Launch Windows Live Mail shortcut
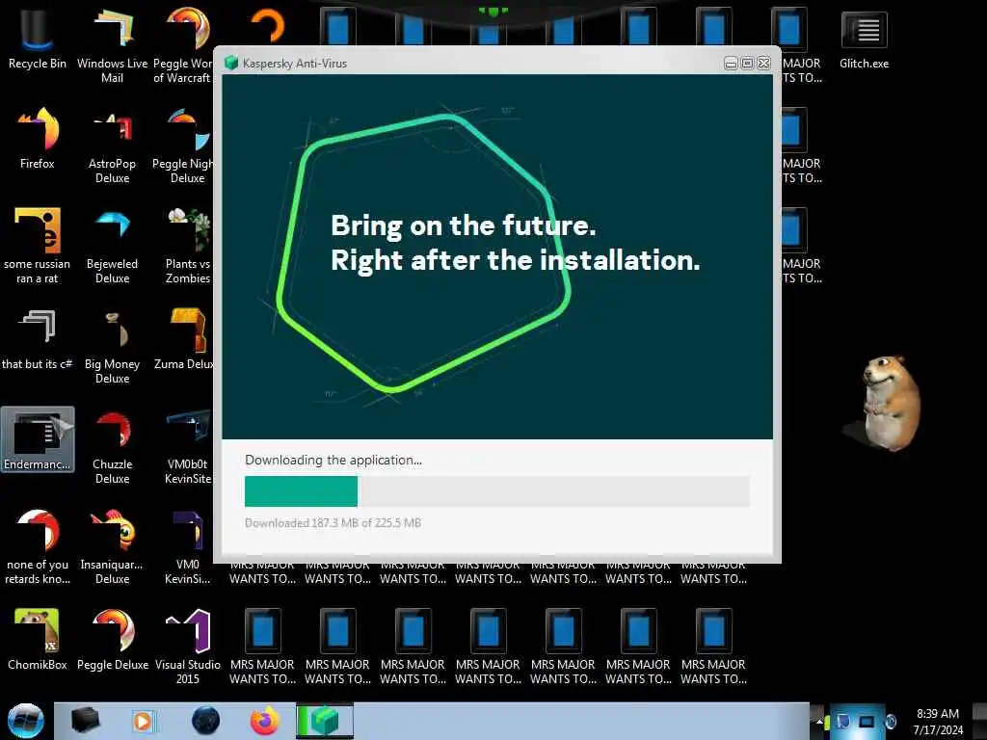Screen dimensions: 987x740 click(112, 45)
